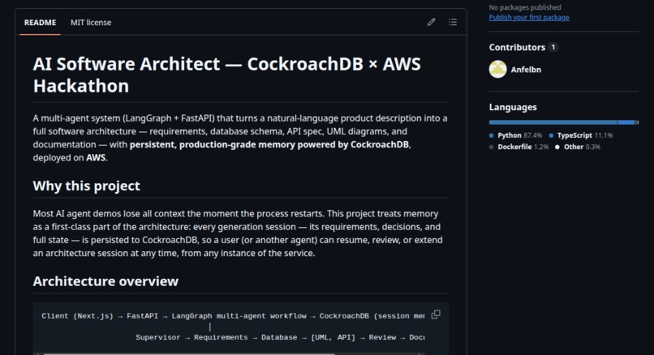Image resolution: width=654 pixels, height=355 pixels.
Task: Click the AI Software Architect main heading
Action: tap(227, 75)
